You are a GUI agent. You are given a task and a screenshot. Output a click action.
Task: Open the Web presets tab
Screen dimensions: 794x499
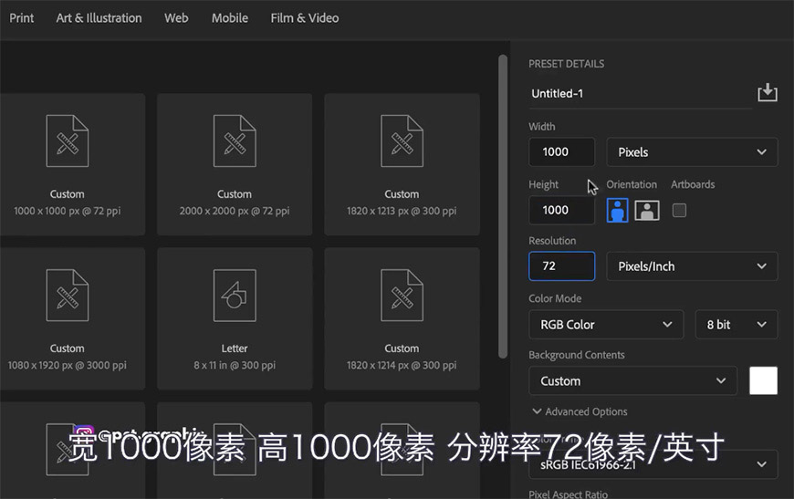[x=176, y=18]
